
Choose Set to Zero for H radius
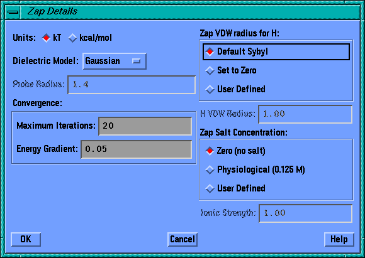pos(231,70)
